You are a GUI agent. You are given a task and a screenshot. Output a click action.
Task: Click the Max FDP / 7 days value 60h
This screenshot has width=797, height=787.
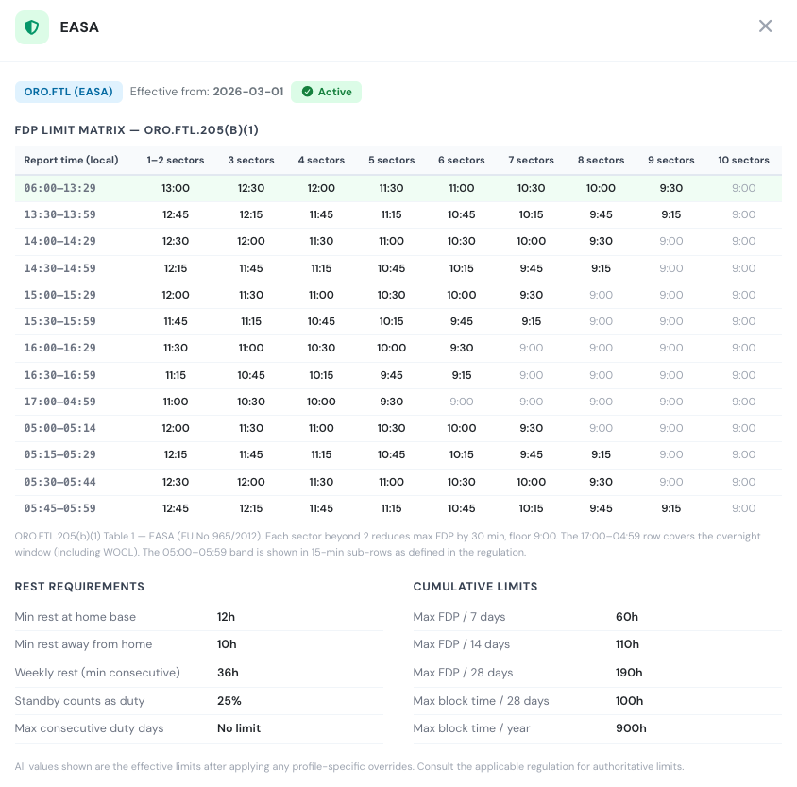[627, 617]
